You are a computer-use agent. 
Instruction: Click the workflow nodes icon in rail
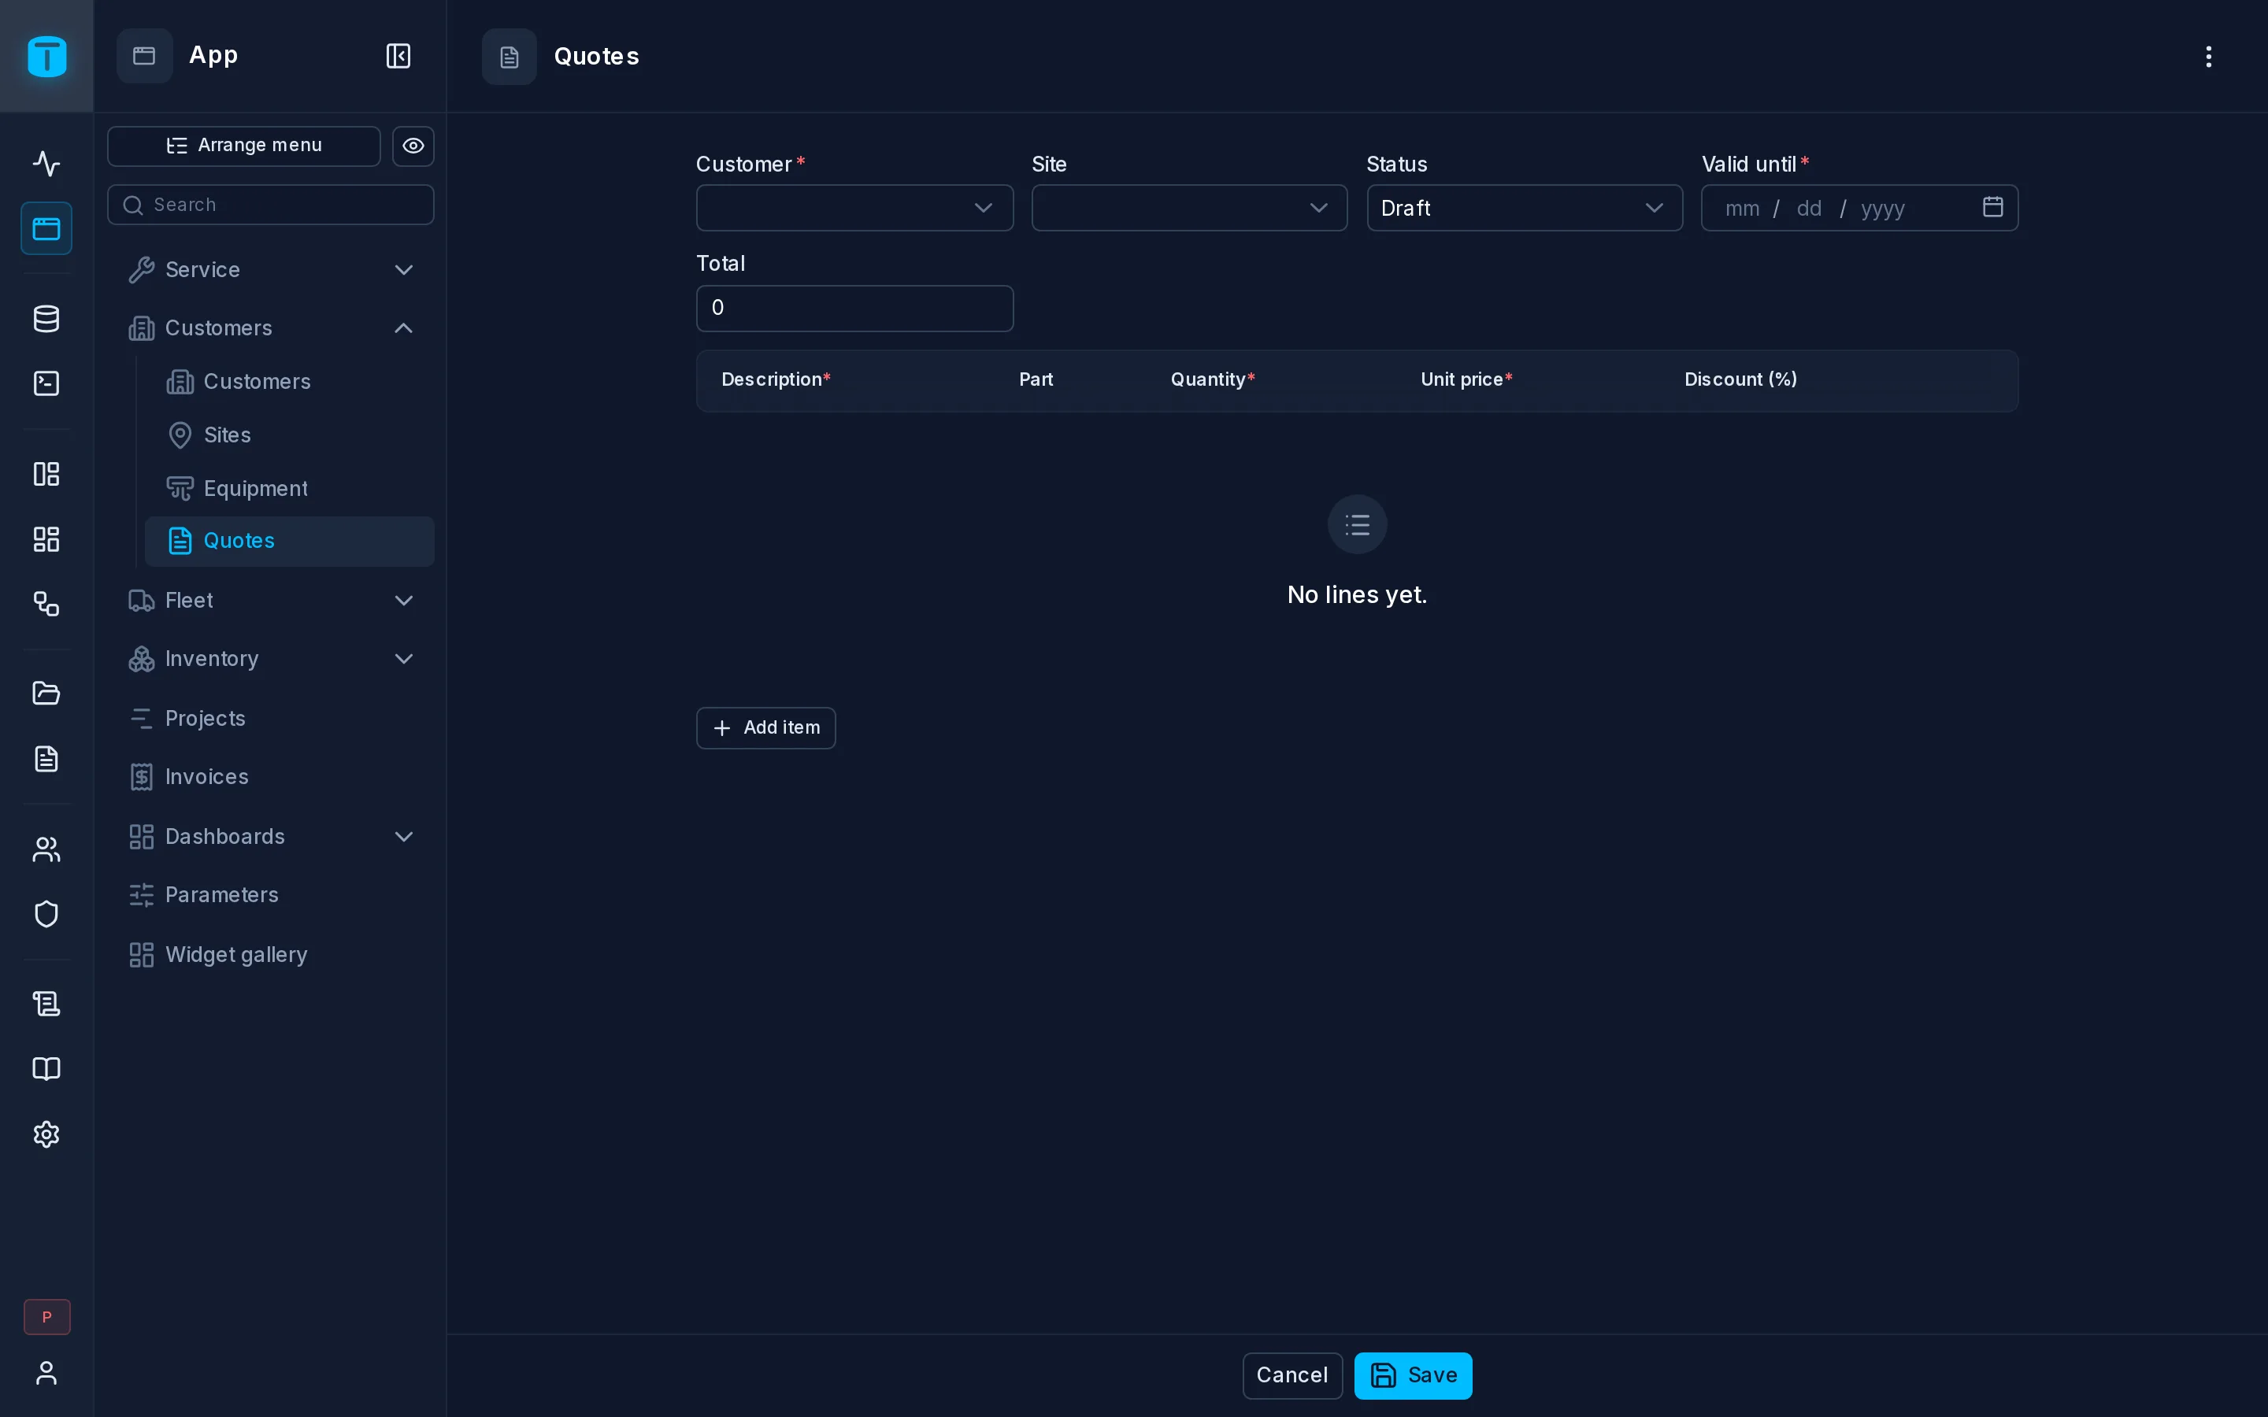47,604
